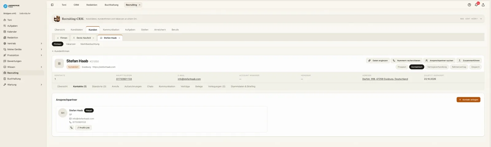Image resolution: width=491 pixels, height=147 pixels.
Task: Open Redaktion in the left sidebar
Action: (x=23, y=38)
